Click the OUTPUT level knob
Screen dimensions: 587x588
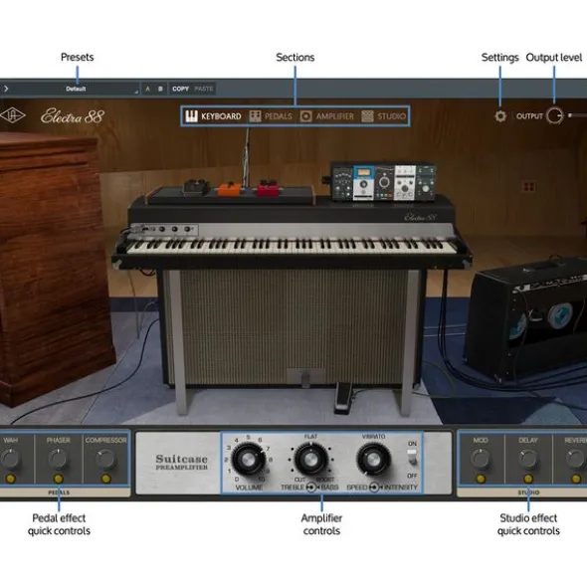[554, 115]
